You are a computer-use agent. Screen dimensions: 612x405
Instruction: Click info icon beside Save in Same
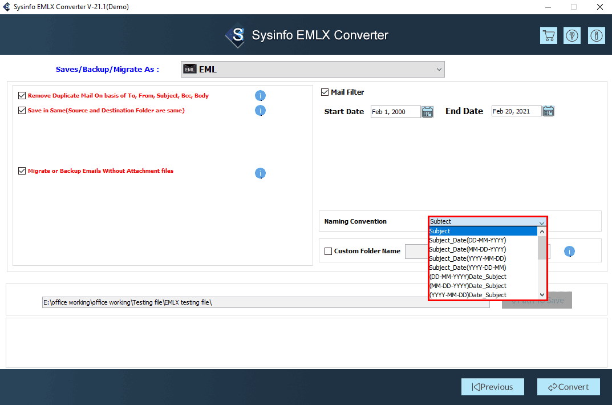click(260, 111)
